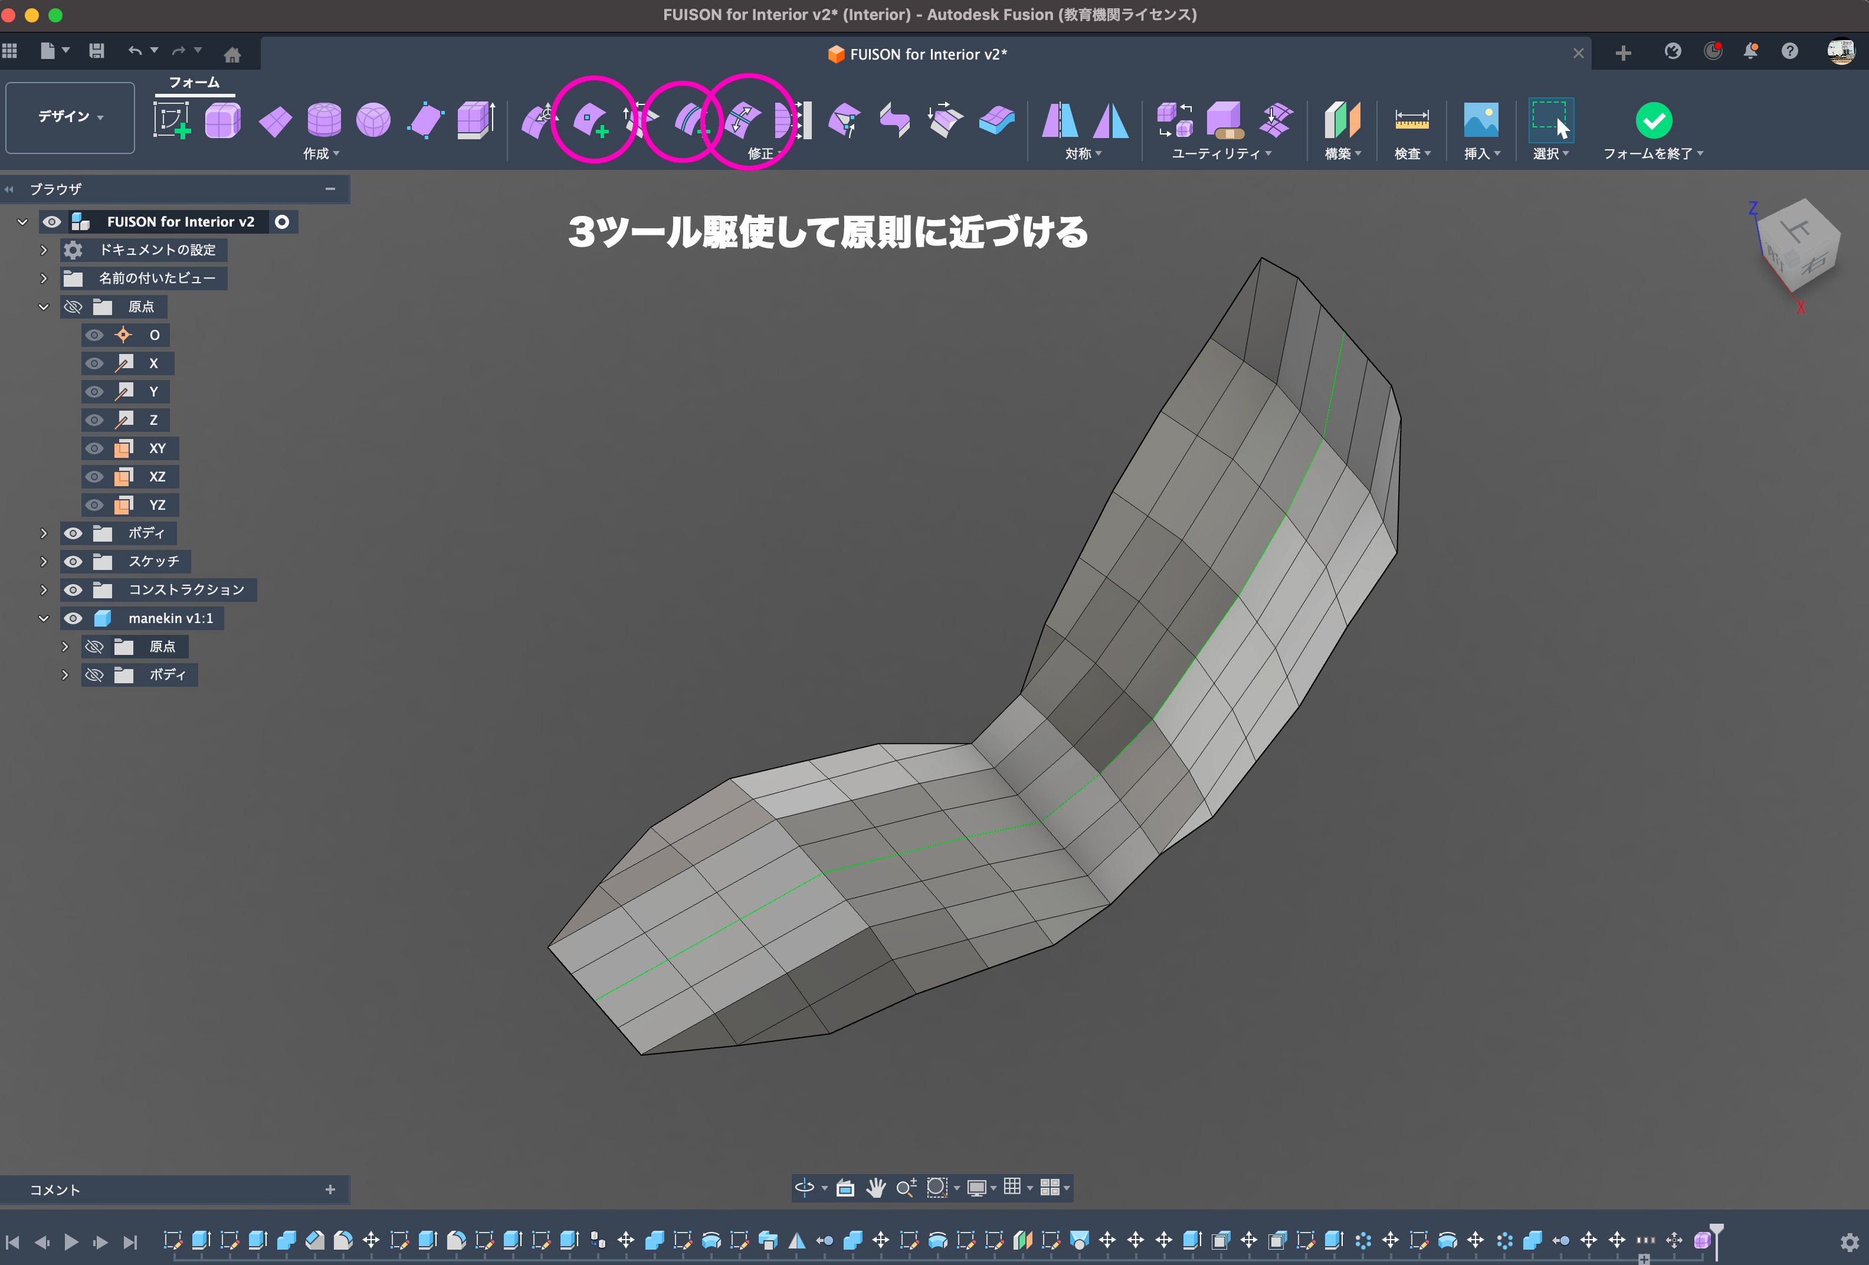The height and width of the screenshot is (1265, 1869).
Task: Open the Inspect measure ruler tool
Action: [x=1411, y=120]
